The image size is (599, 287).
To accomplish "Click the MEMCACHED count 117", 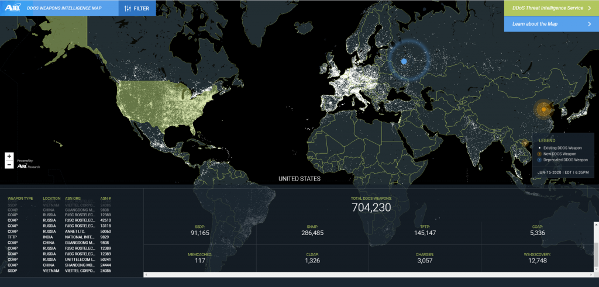I will point(200,261).
